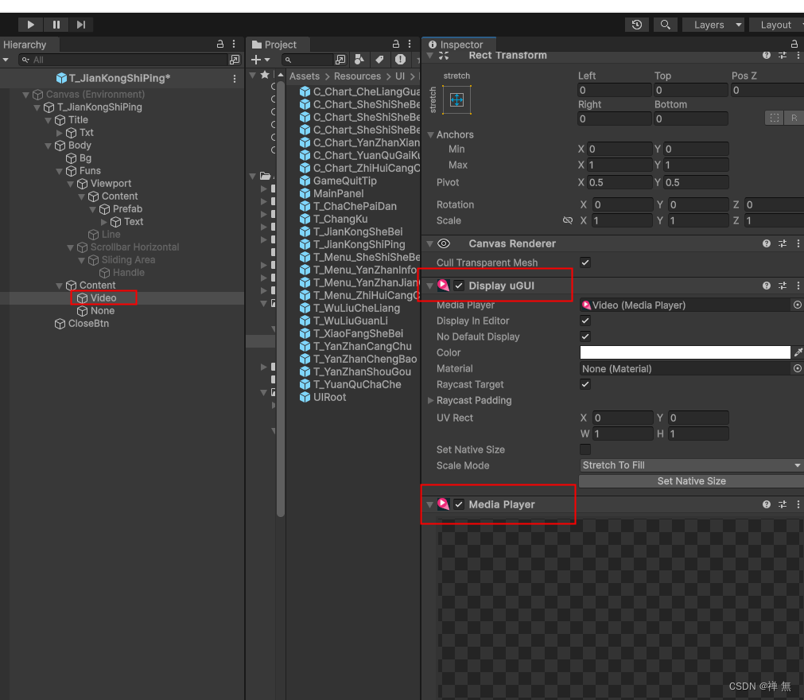The height and width of the screenshot is (700, 804).
Task: Toggle Cull Transparent Mesh checkbox
Action: point(585,262)
